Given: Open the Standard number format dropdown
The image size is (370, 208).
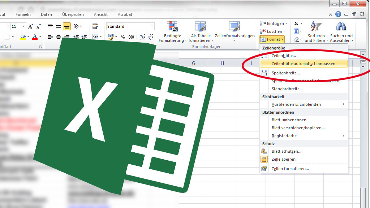Looking at the screenshot, I should (152, 26).
